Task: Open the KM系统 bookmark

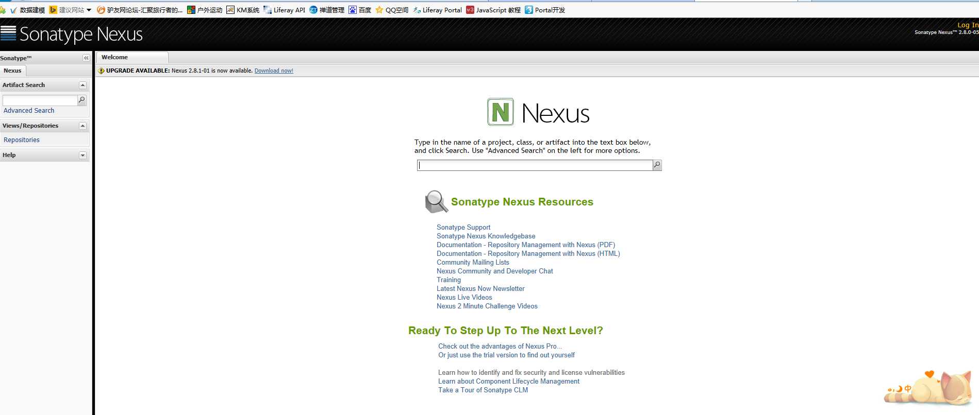Action: tap(243, 10)
